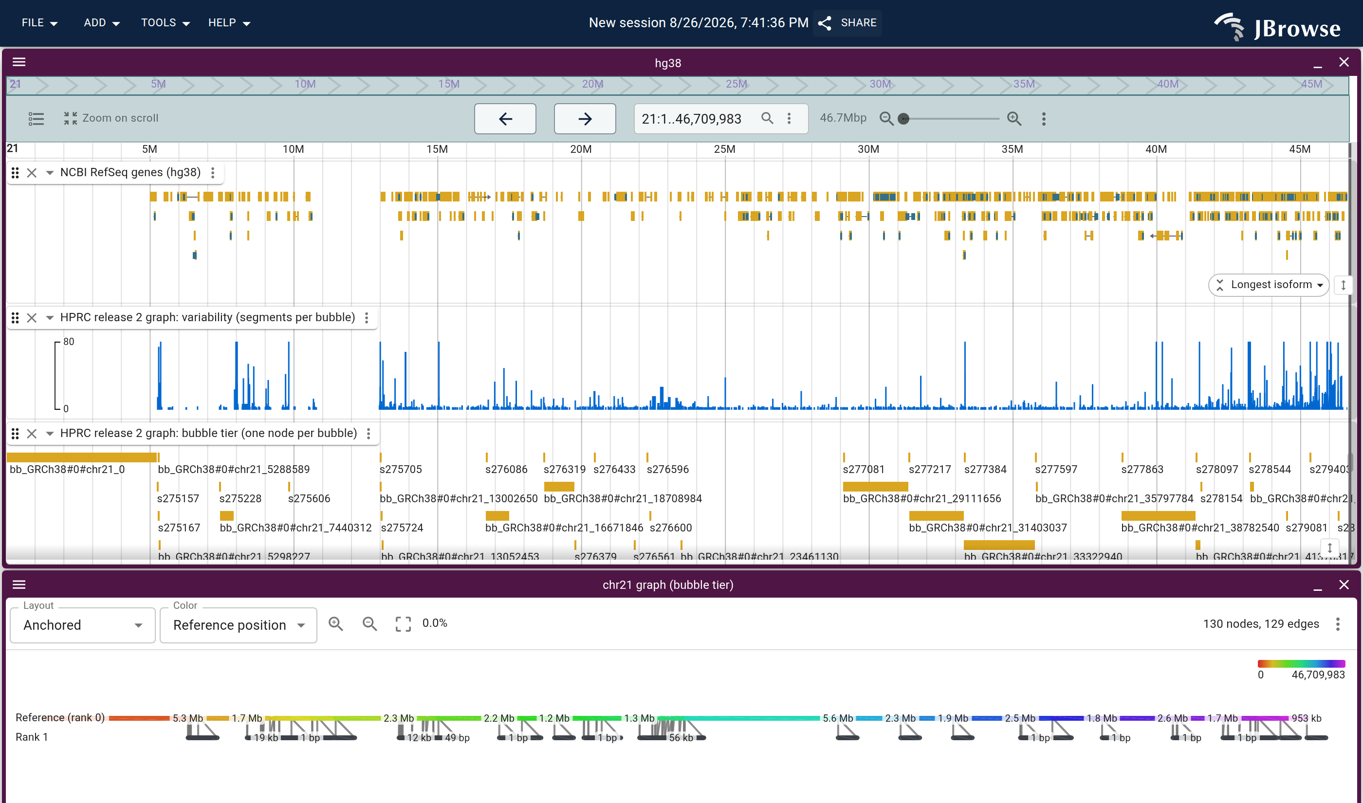1363x803 pixels.
Task: Click the 25M ruler tick label
Action: coord(724,149)
